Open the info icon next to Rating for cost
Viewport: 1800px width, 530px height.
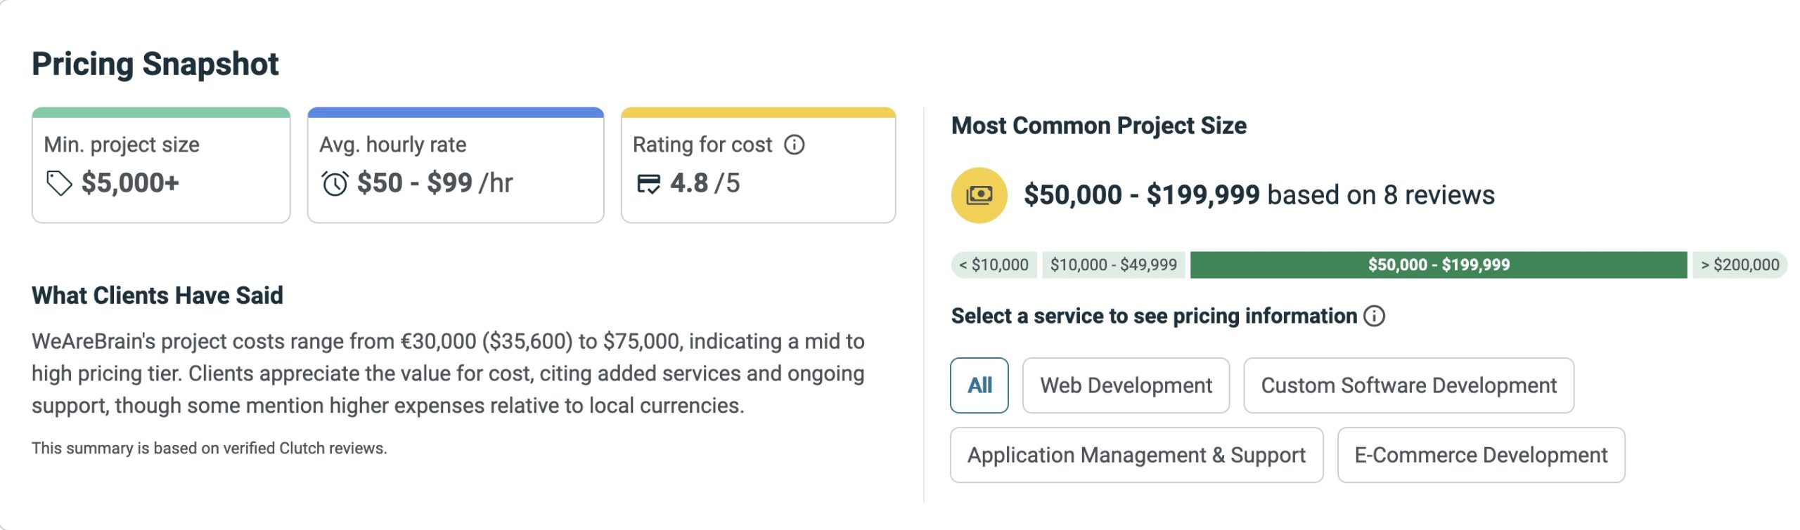(x=795, y=145)
